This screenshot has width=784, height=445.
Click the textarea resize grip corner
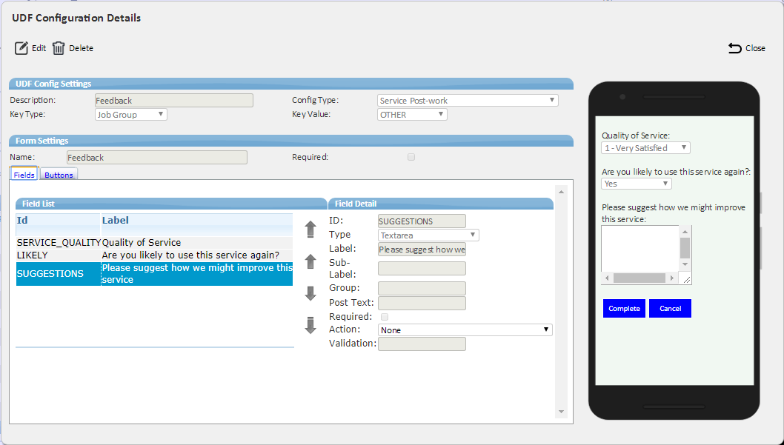(x=686, y=280)
